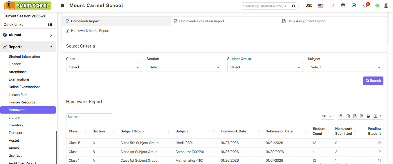Click the homework table search field

(89, 117)
